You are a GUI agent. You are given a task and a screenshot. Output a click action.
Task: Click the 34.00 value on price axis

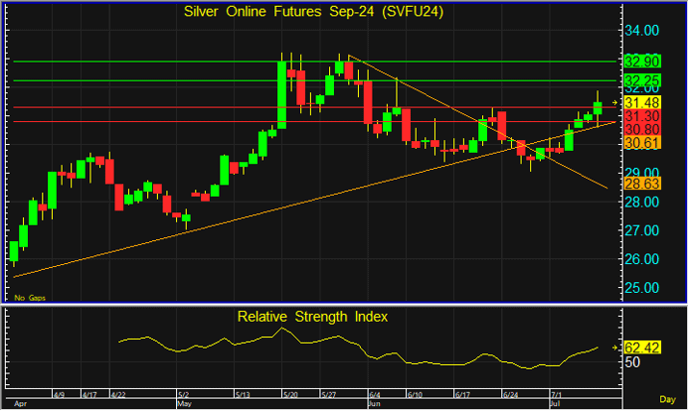(x=641, y=30)
